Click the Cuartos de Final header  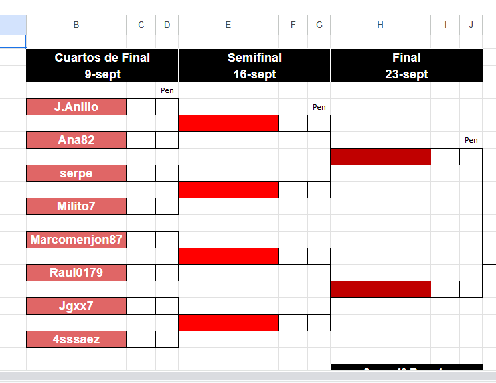click(x=102, y=66)
